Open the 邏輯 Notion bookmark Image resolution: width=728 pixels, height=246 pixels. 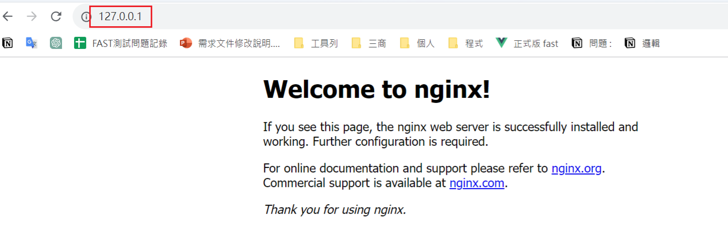[642, 43]
